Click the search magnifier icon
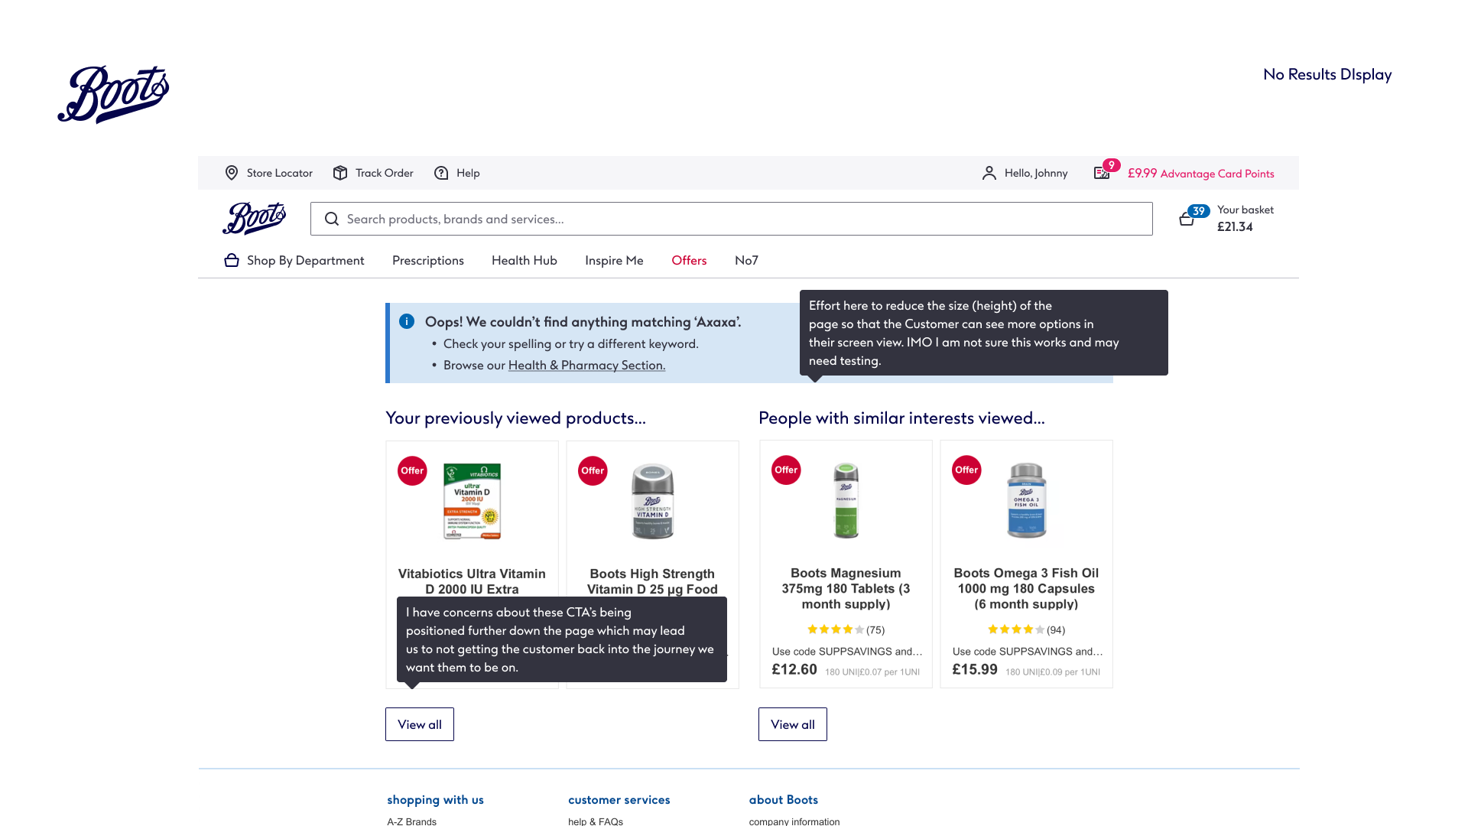 coord(332,219)
